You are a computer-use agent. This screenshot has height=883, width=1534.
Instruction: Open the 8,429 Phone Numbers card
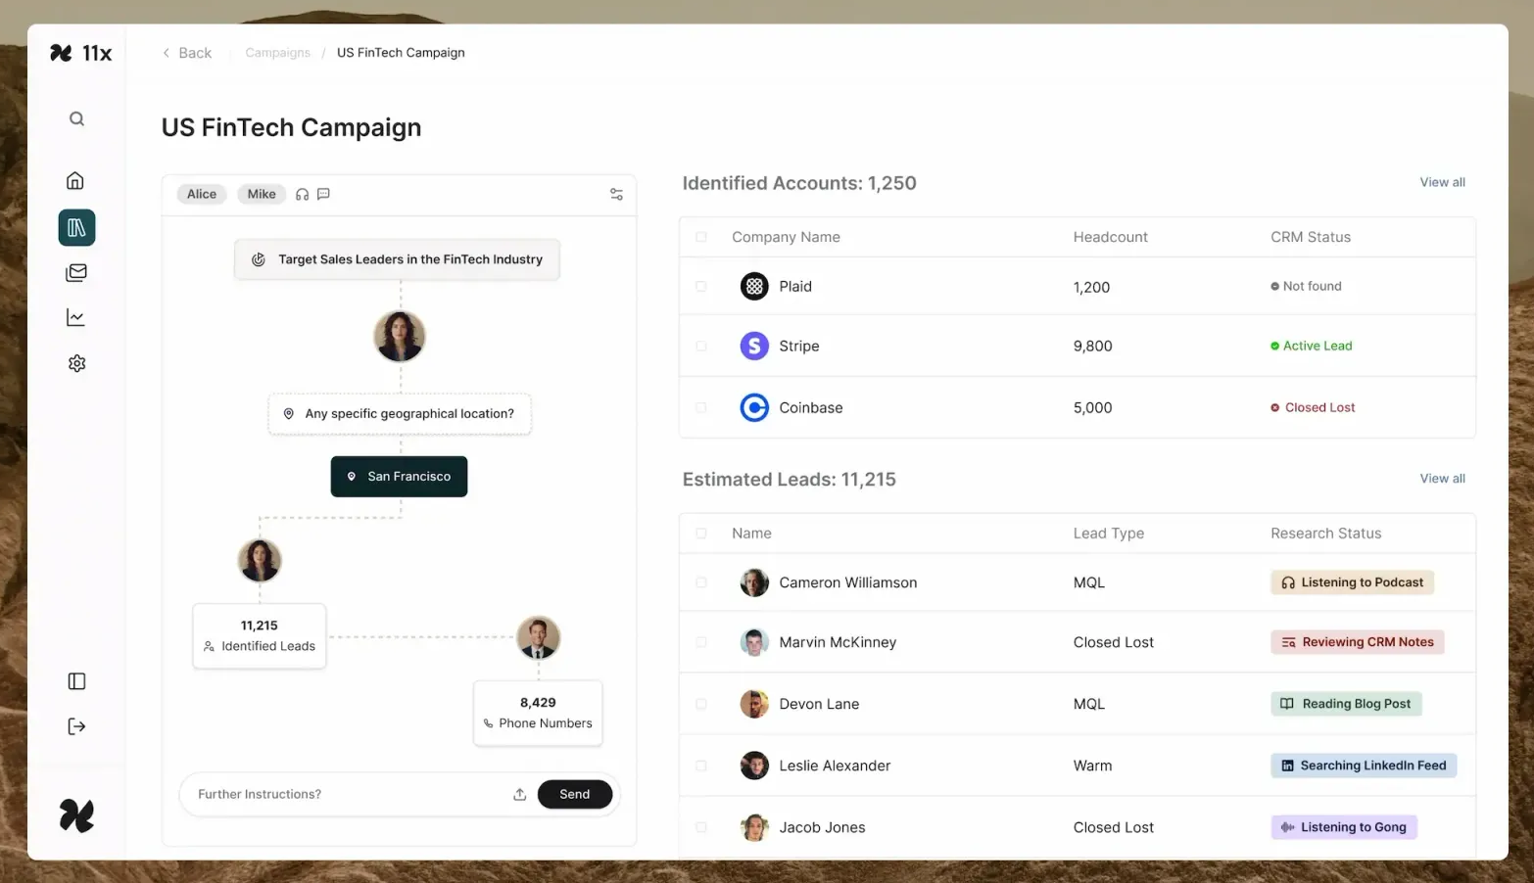pyautogui.click(x=538, y=713)
